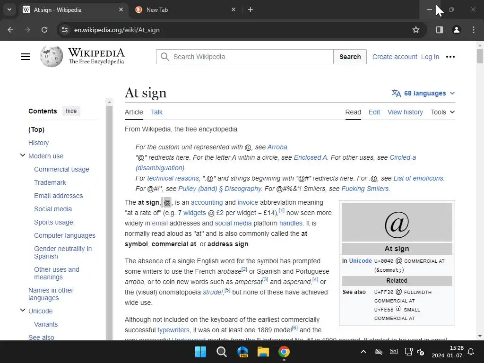Open Chrome three-dot menu

474,30
